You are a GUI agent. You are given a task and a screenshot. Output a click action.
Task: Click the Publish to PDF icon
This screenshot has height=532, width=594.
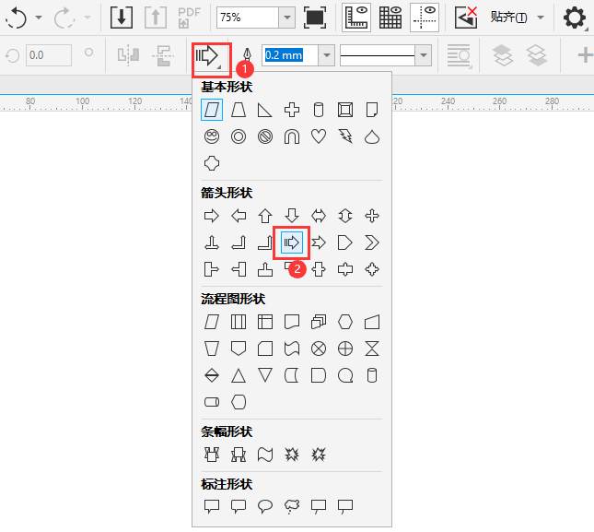(x=189, y=18)
